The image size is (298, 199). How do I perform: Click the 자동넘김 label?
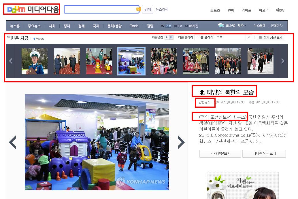click(x=157, y=37)
